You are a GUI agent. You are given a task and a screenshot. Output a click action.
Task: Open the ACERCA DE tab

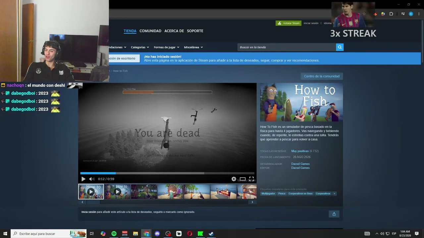pos(174,31)
